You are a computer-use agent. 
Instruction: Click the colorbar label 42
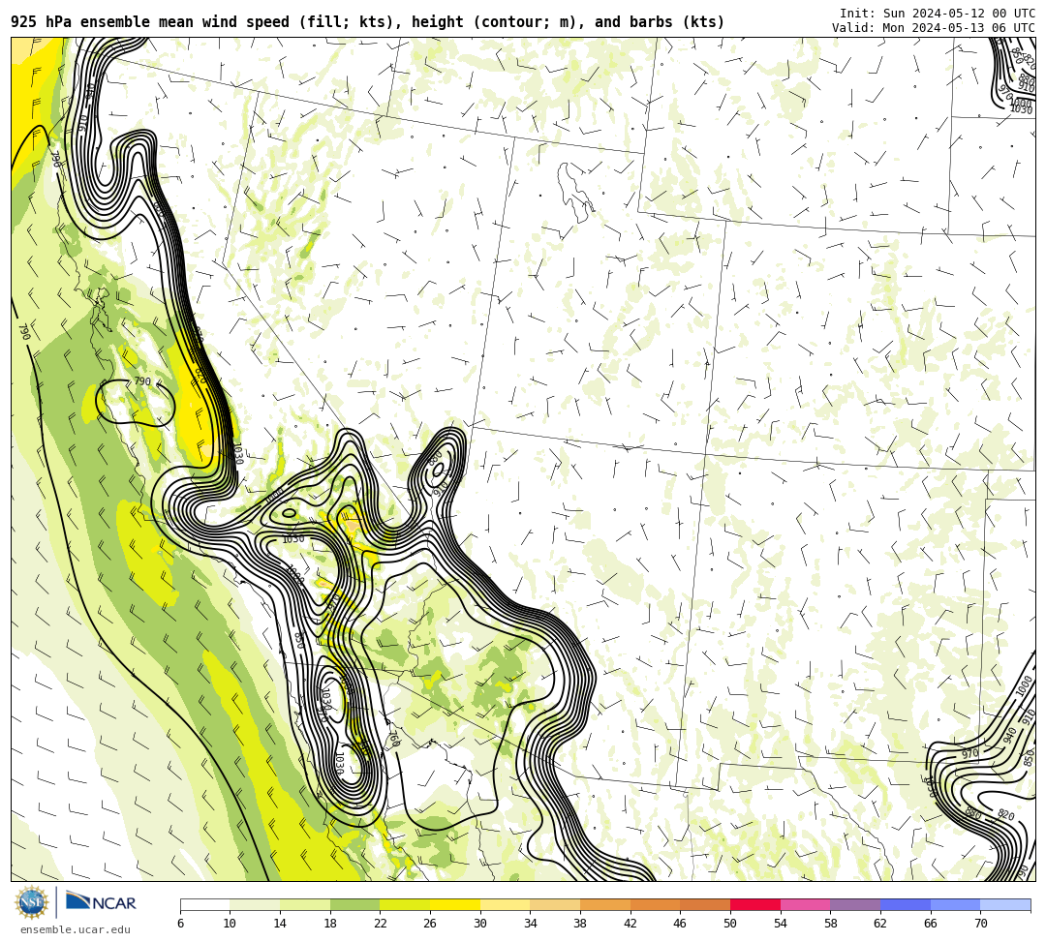pyautogui.click(x=630, y=924)
